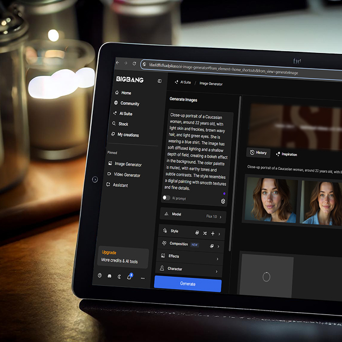Toggle dark mode moon icon
Screen dimensions: 342x342
click(x=119, y=277)
